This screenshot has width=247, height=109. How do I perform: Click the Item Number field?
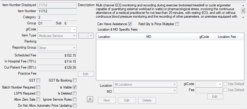(57, 11)
